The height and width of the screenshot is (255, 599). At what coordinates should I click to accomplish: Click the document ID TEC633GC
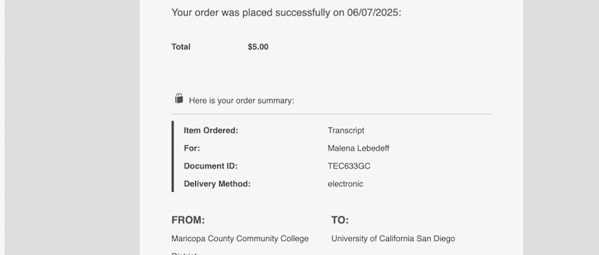coord(349,166)
